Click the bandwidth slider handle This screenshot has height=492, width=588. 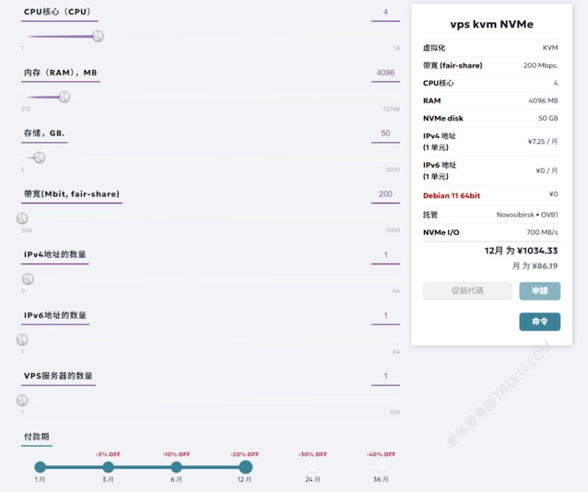pos(23,218)
